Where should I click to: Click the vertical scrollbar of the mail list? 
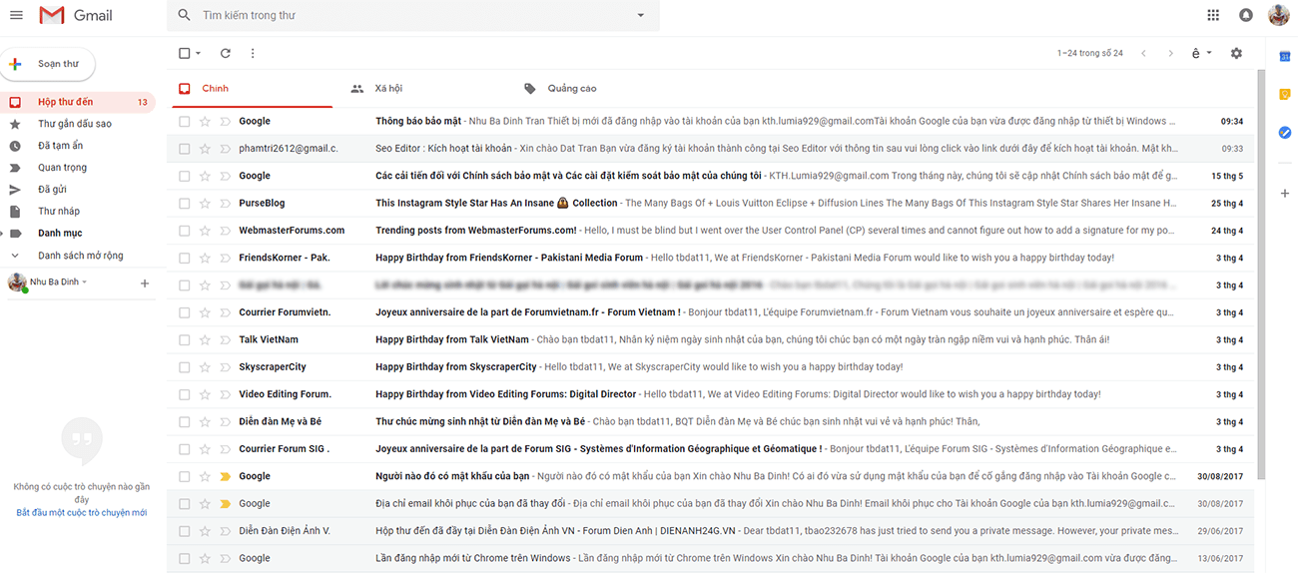tap(1261, 275)
